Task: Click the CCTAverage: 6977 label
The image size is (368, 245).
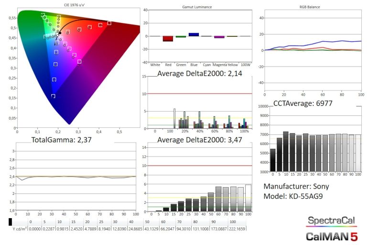Action: pyautogui.click(x=303, y=103)
